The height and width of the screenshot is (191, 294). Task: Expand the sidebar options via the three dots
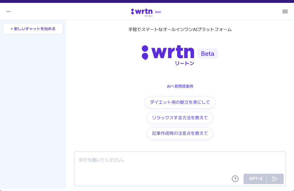(x=8, y=11)
